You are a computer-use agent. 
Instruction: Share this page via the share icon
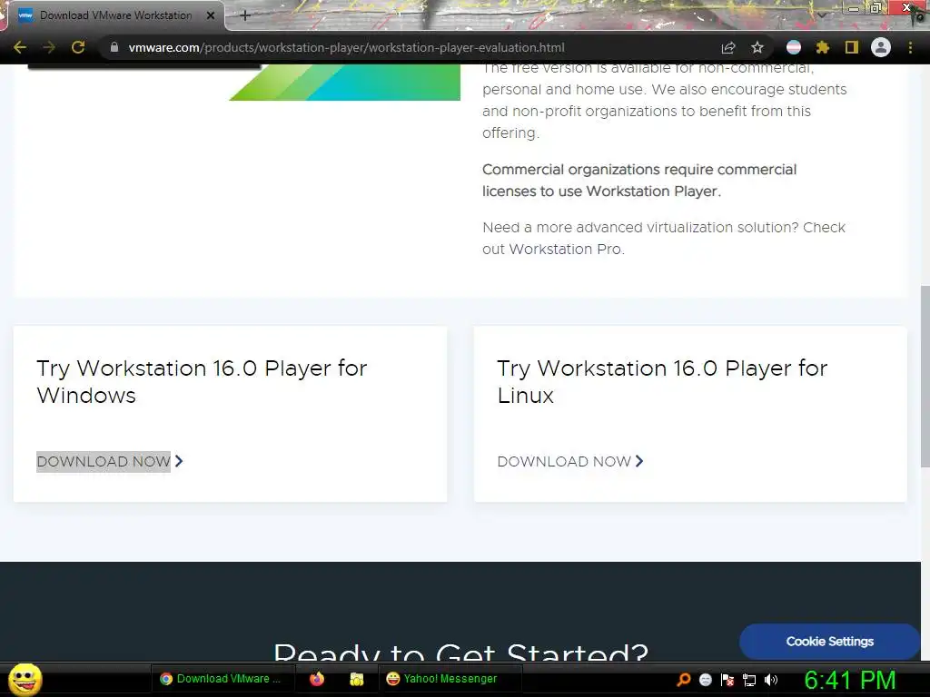click(x=728, y=47)
